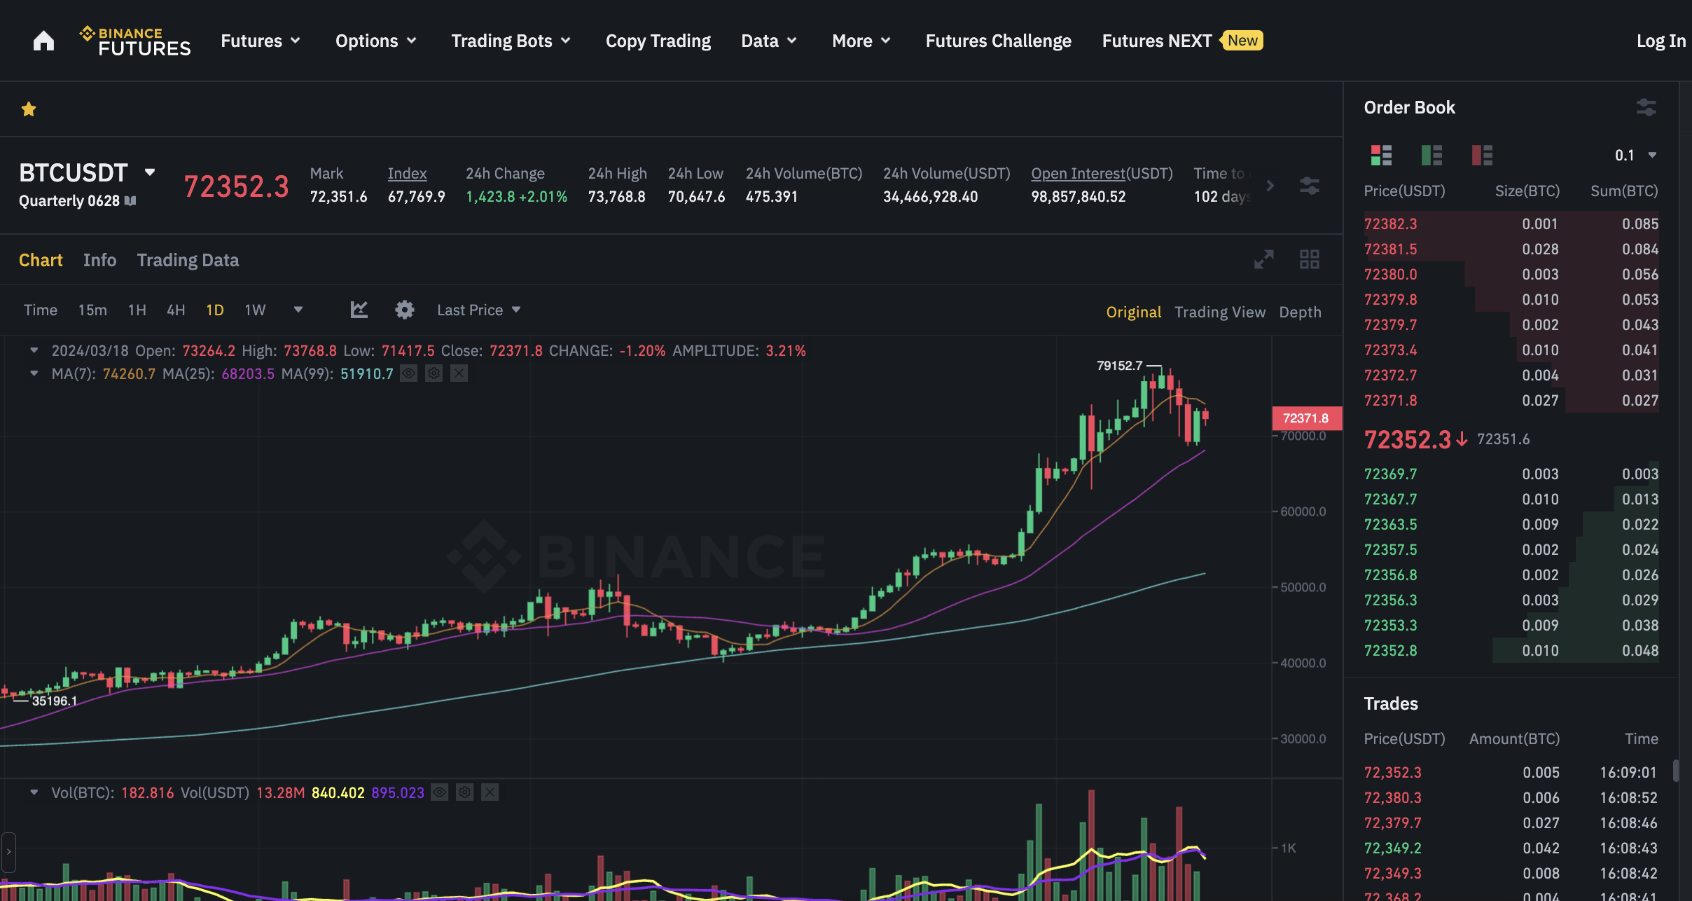Screen dimensions: 1692x901
Task: Go to the home icon
Action: [x=43, y=41]
